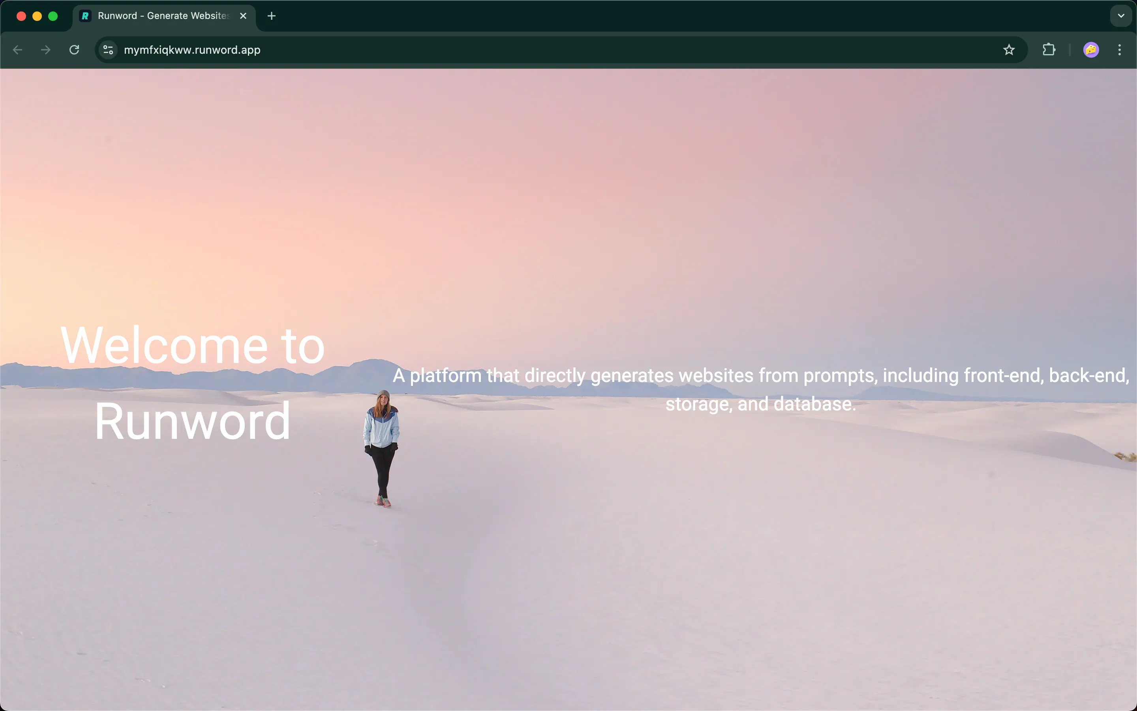1137x711 pixels.
Task: Bookmark this page with the star icon
Action: coord(1009,50)
